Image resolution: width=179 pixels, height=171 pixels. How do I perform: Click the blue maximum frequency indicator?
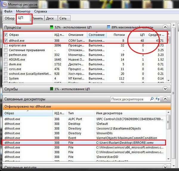pyautogui.click(x=109, y=27)
